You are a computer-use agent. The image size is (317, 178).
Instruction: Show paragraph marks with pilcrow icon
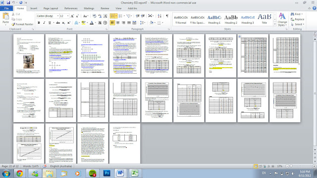pos(167,16)
